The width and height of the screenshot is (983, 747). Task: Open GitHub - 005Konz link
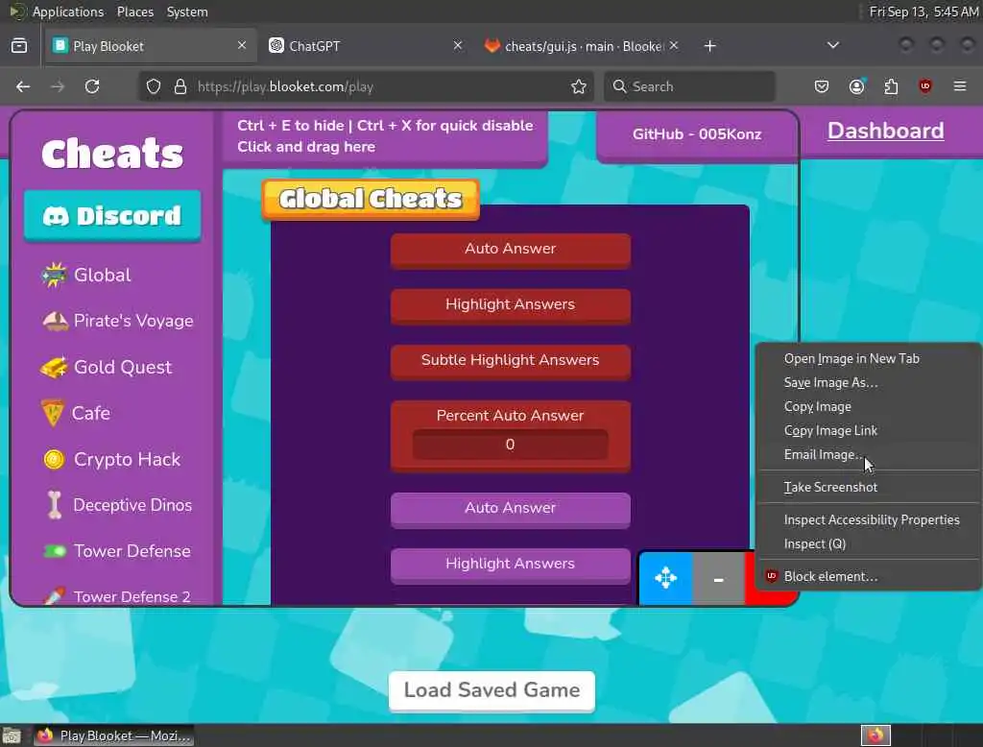coord(697,134)
